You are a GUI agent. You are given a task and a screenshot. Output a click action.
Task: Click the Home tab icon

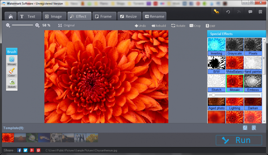click(10, 16)
